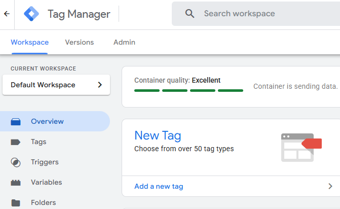Image resolution: width=340 pixels, height=209 pixels.
Task: Expand the Default Workspace selector chevron
Action: tap(100, 85)
